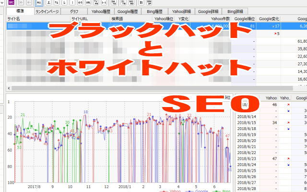
Task: Select the 2018/6/25 history row
Action: tap(271, 171)
